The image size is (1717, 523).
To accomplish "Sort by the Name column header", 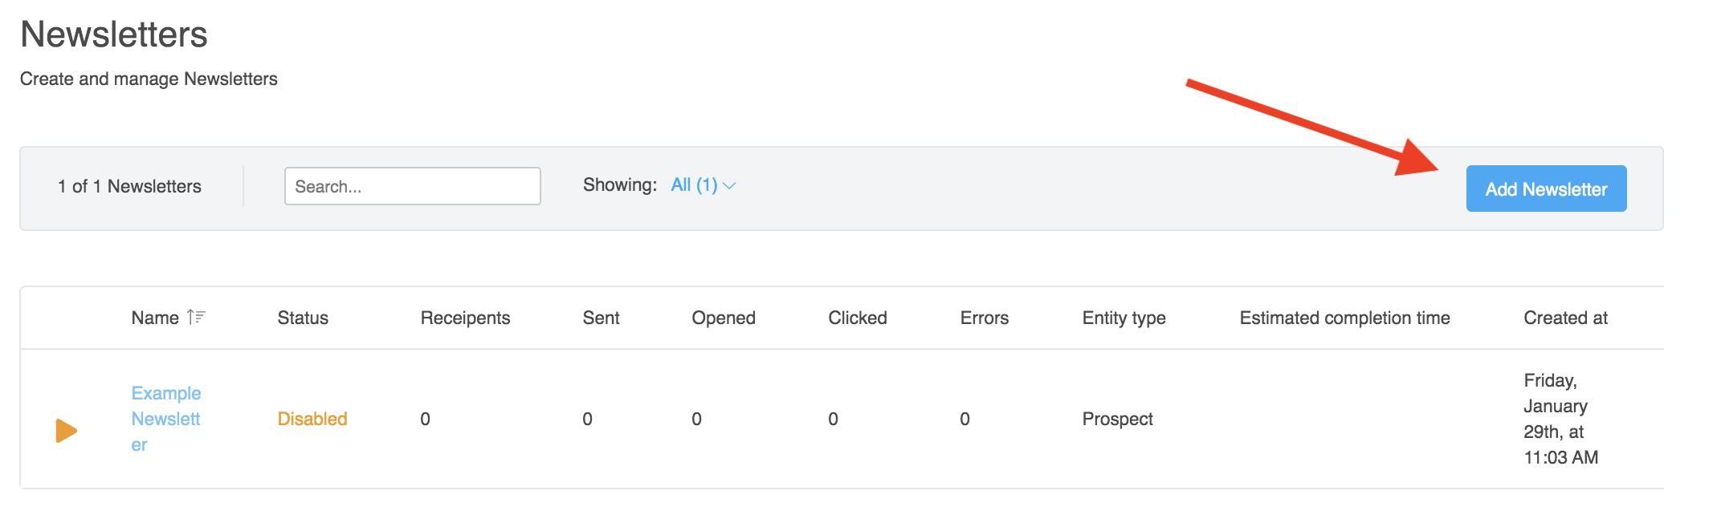I will (155, 318).
